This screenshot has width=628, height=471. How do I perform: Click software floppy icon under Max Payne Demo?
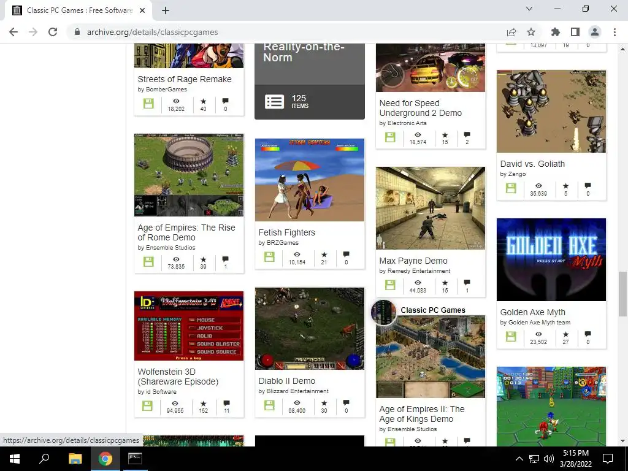tap(389, 285)
